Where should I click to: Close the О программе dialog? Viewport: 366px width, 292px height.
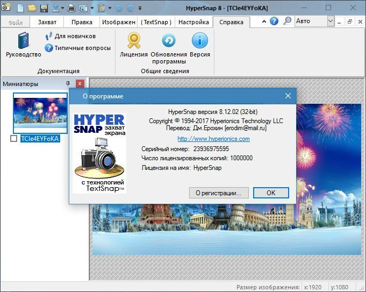pos(288,96)
